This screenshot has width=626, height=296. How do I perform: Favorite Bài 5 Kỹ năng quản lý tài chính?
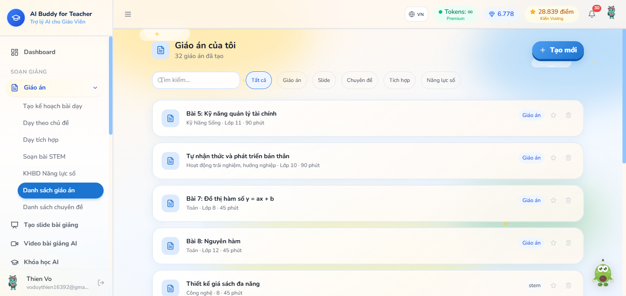coord(553,115)
